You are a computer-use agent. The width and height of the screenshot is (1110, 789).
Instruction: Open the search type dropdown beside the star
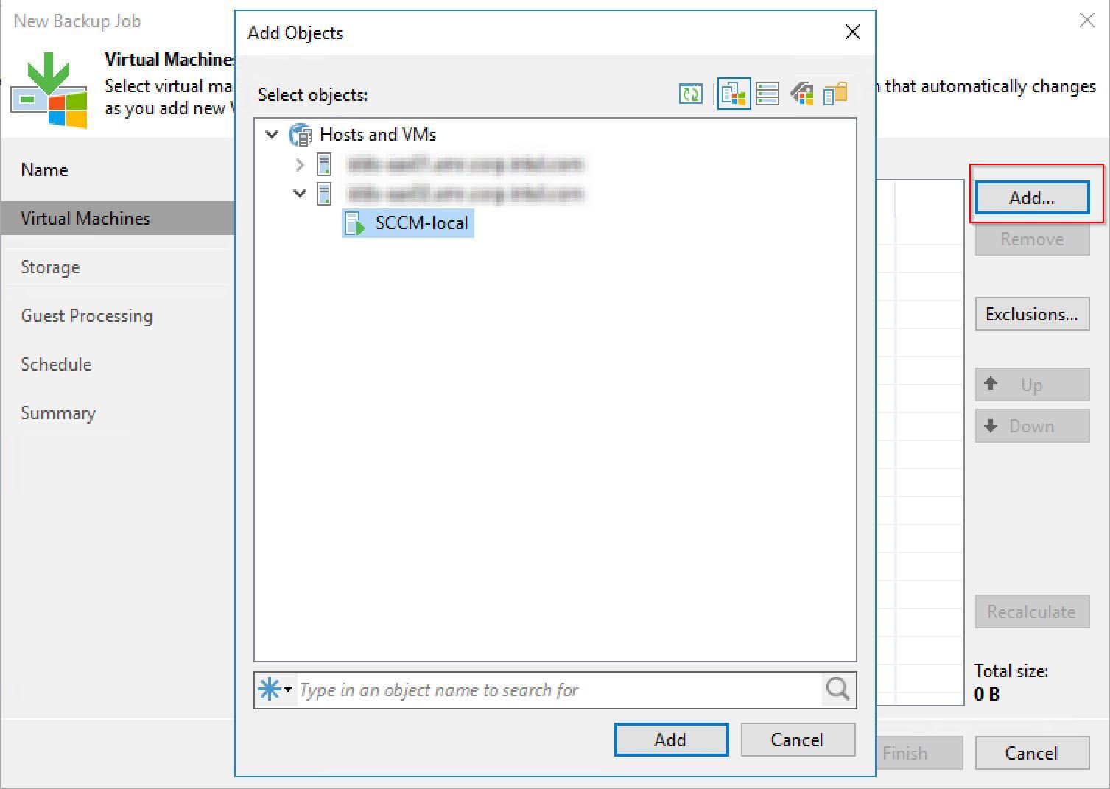[x=288, y=690]
